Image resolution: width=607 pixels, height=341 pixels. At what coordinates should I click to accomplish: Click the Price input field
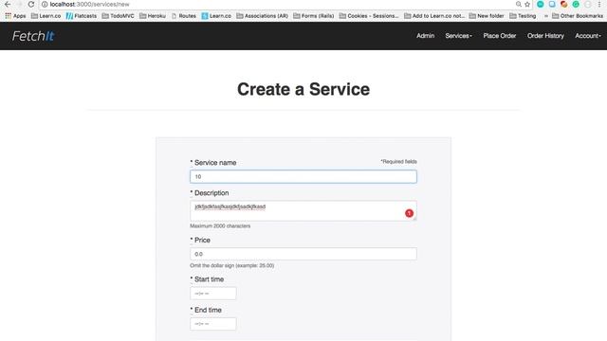303,254
